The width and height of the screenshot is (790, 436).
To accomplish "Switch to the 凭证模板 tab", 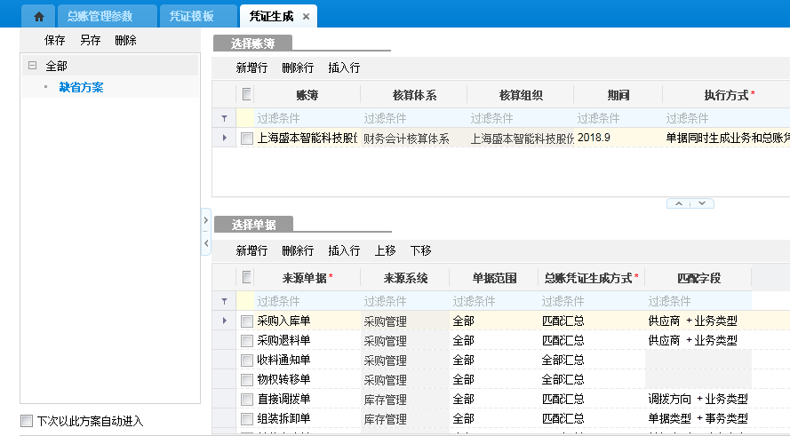I will tap(192, 17).
